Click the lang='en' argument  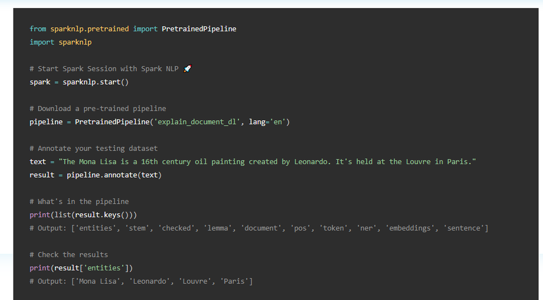267,122
